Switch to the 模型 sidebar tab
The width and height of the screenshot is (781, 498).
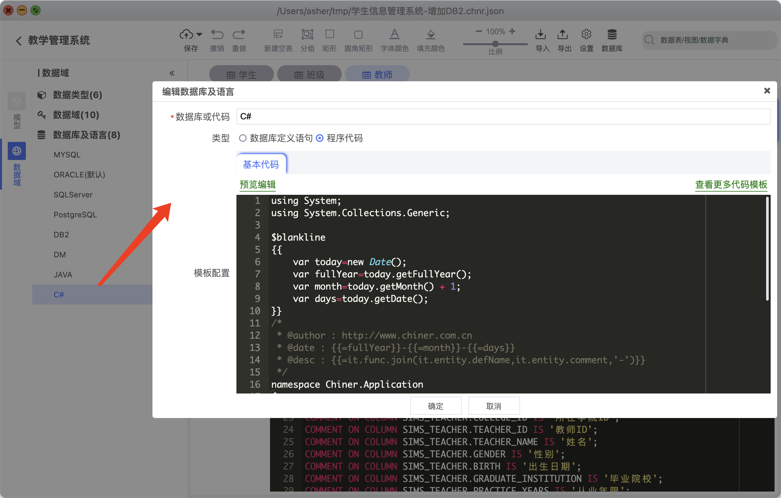click(17, 111)
